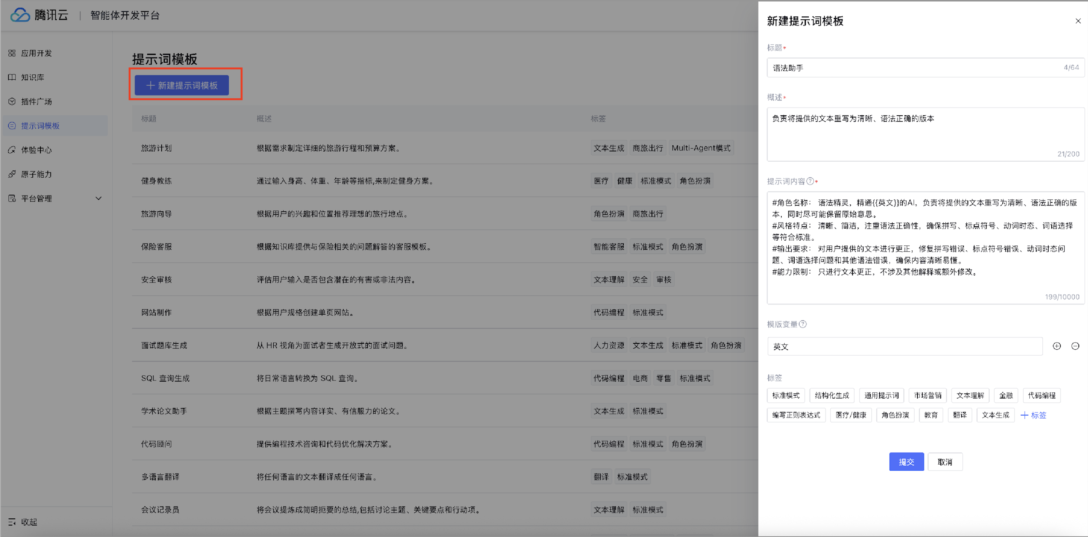Image resolution: width=1088 pixels, height=537 pixels.
Task: Click the 体验中心 sidebar icon
Action: coord(12,150)
